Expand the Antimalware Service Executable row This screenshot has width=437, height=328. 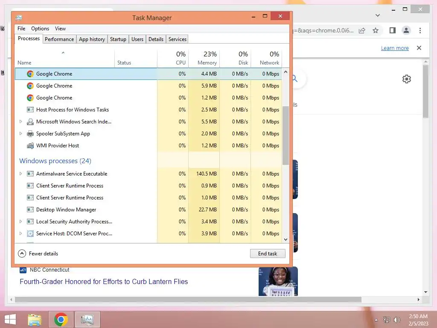click(x=20, y=174)
